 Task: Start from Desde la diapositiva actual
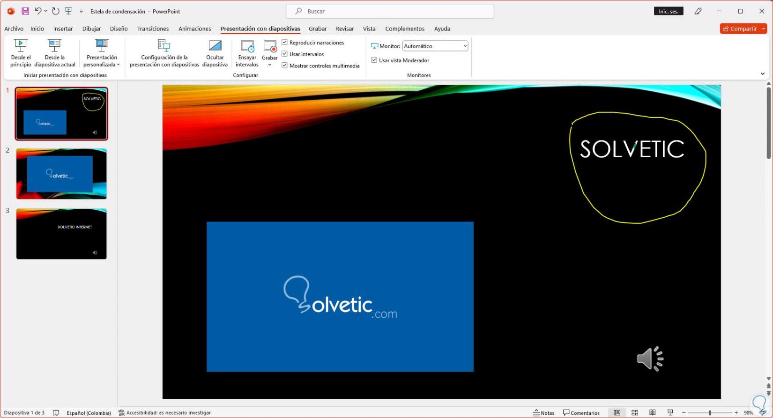tap(55, 53)
